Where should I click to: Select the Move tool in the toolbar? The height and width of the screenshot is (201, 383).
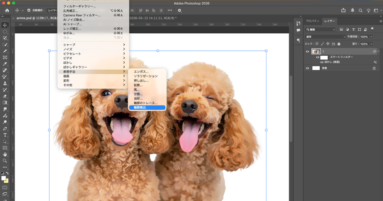tap(5, 25)
